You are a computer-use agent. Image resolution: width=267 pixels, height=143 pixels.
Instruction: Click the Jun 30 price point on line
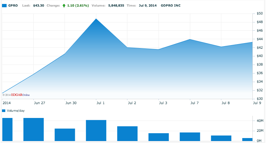pyautogui.click(x=65, y=54)
